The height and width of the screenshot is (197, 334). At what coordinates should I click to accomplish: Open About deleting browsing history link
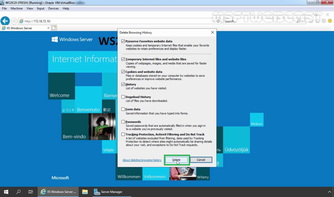coord(142,160)
